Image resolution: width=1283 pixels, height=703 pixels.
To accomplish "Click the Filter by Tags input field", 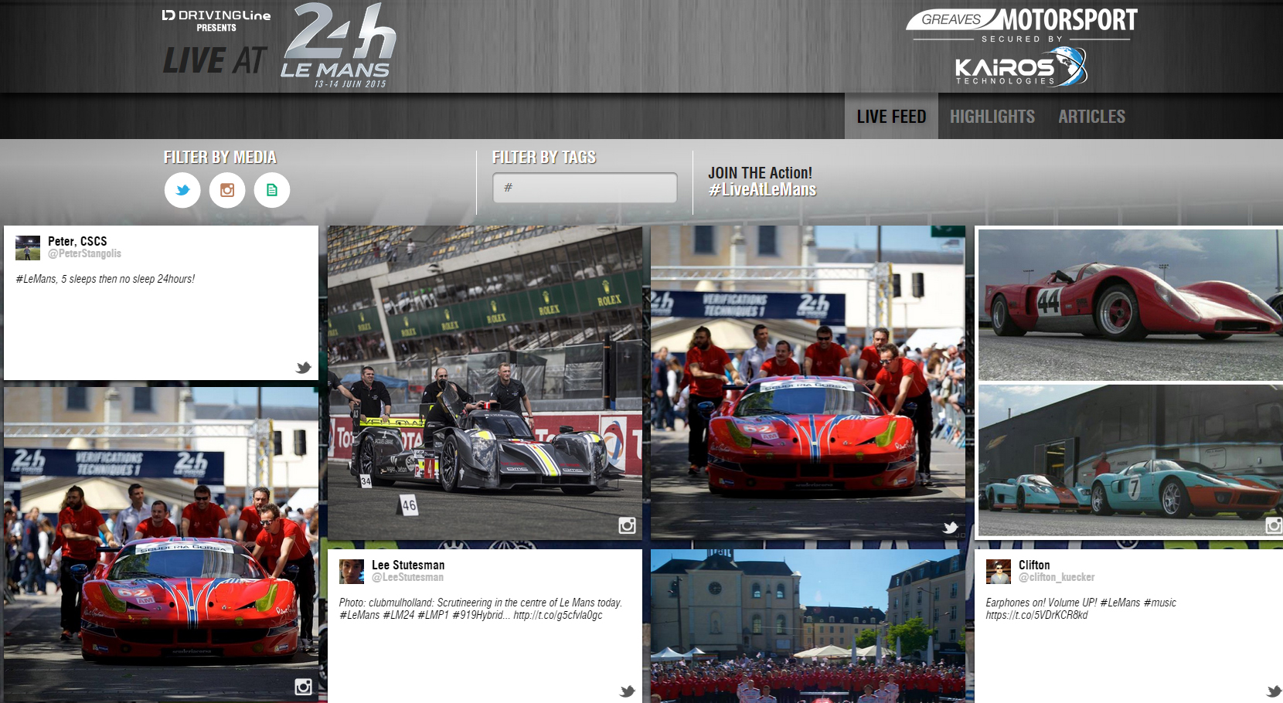I will click(x=585, y=188).
